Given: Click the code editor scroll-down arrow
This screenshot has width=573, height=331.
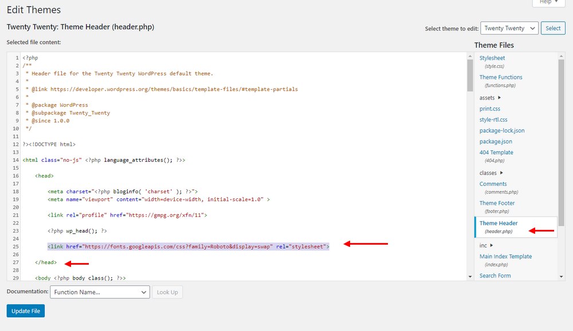Looking at the screenshot, I should point(470,277).
